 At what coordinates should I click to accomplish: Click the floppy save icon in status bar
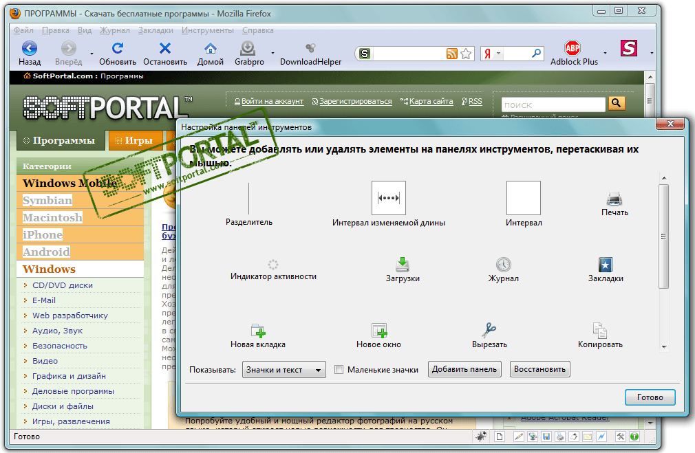pos(546,437)
